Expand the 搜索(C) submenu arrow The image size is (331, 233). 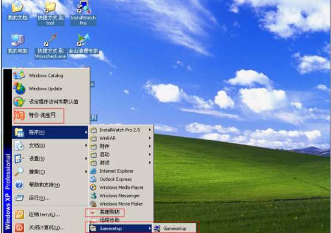pyautogui.click(x=86, y=171)
